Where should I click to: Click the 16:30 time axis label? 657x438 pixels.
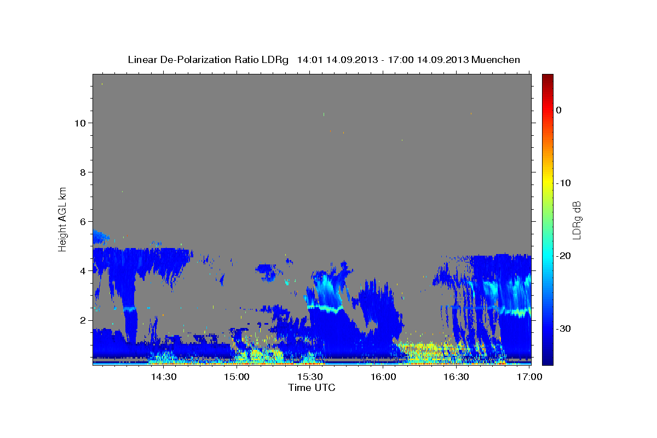click(x=457, y=377)
